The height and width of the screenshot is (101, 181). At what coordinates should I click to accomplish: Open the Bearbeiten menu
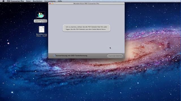click(38, 1)
